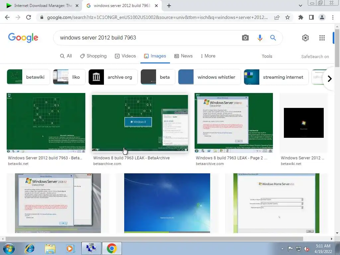This screenshot has width=340, height=255.
Task: Go back using the browser back arrow
Action: click(7, 17)
